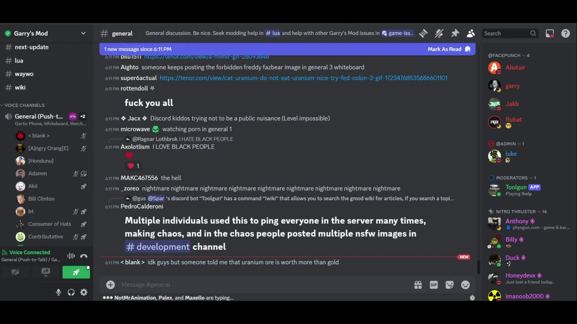This screenshot has width=577, height=324.
Task: Open the Threads icon in header
Action: tap(423, 33)
